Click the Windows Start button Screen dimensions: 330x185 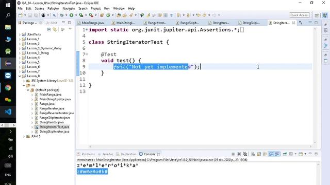pos(8,5)
